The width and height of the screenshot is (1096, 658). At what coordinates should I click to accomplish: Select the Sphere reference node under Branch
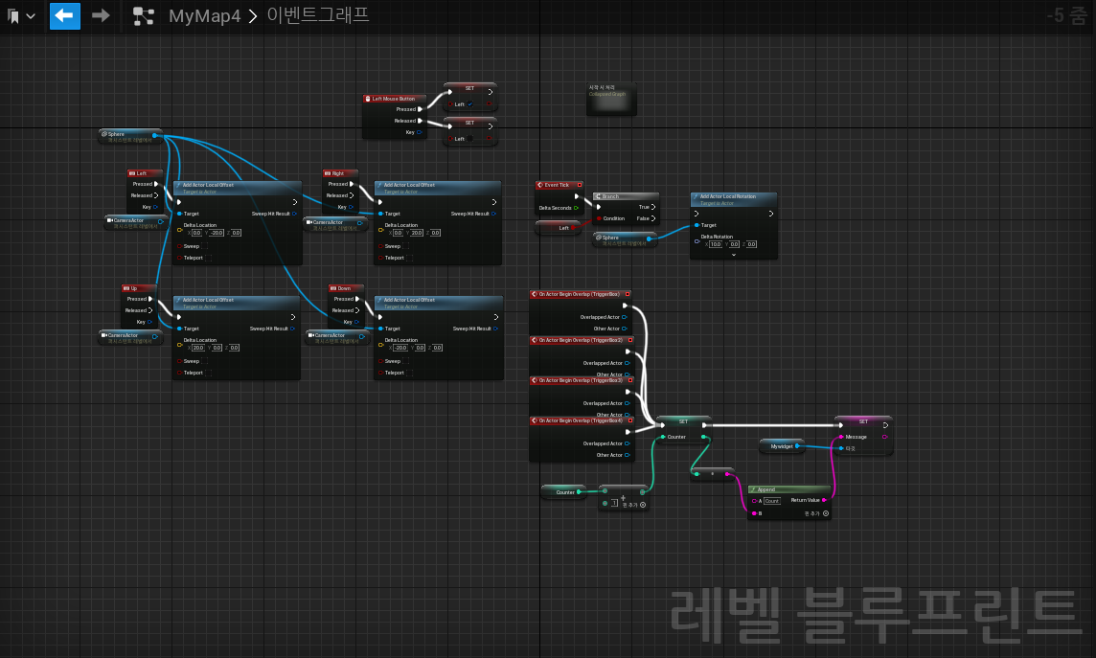tap(625, 239)
